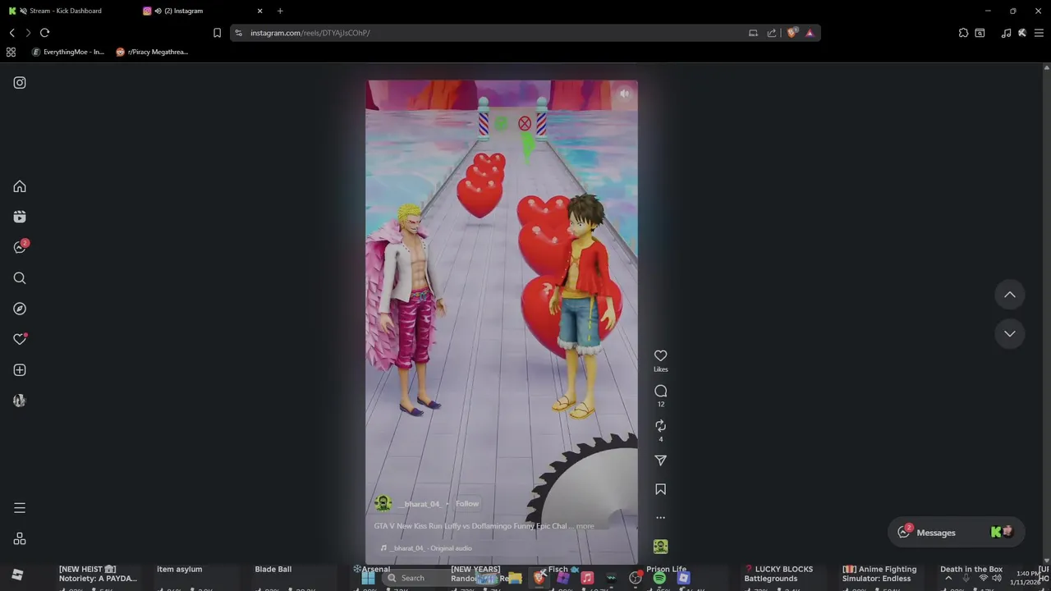Open EverythingMoe bookmark

pos(68,52)
